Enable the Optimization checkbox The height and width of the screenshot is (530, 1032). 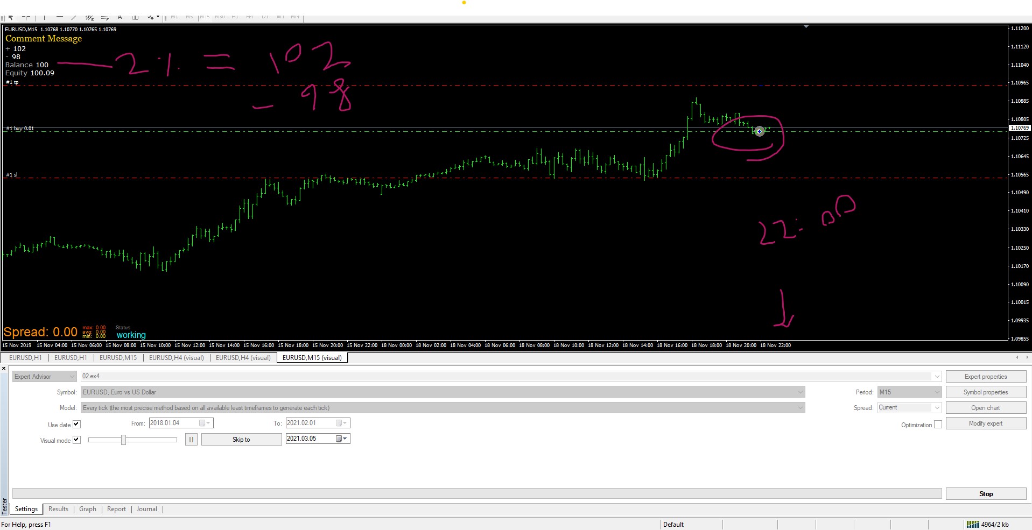pyautogui.click(x=938, y=425)
